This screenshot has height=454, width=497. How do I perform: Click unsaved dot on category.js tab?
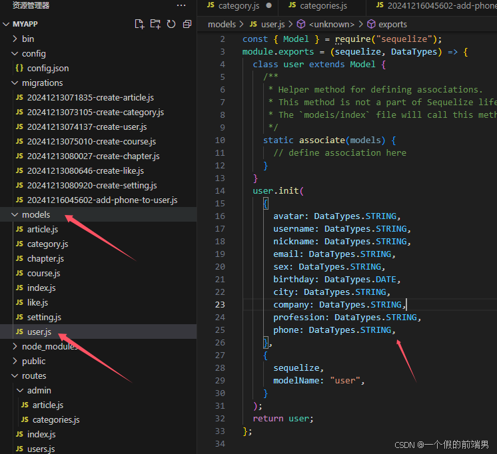click(268, 5)
